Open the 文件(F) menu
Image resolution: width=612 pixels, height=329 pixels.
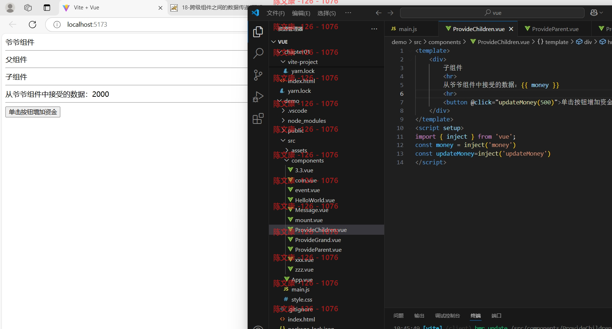pyautogui.click(x=275, y=13)
